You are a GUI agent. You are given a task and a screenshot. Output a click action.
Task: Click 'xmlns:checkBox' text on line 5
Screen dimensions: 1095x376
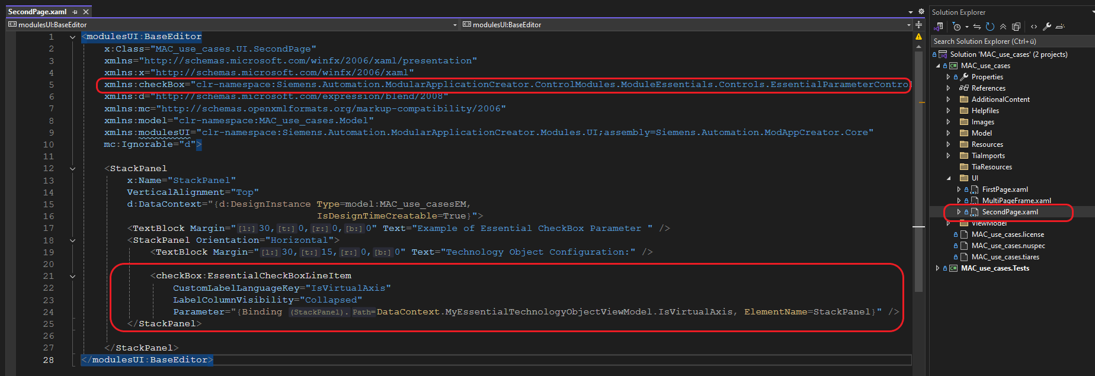coord(144,85)
